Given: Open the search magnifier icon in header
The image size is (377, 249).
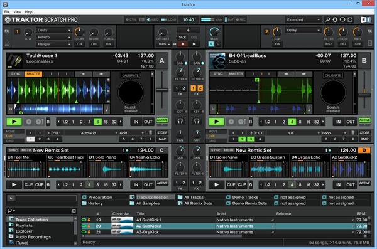Looking at the screenshot, I should tap(327, 19).
